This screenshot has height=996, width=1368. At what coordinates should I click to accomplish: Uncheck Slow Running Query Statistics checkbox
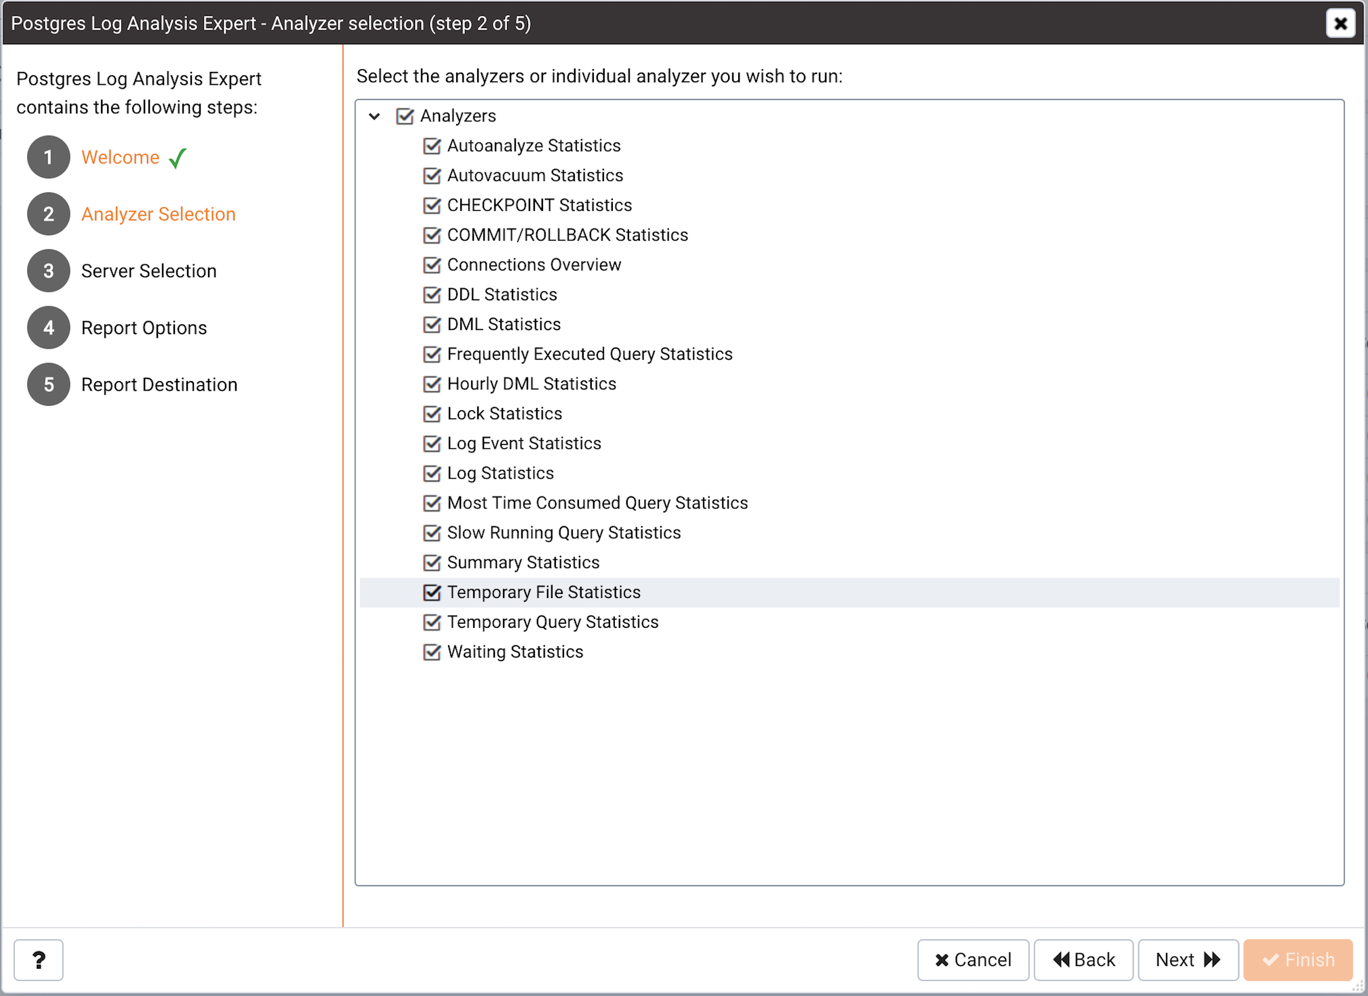(432, 534)
